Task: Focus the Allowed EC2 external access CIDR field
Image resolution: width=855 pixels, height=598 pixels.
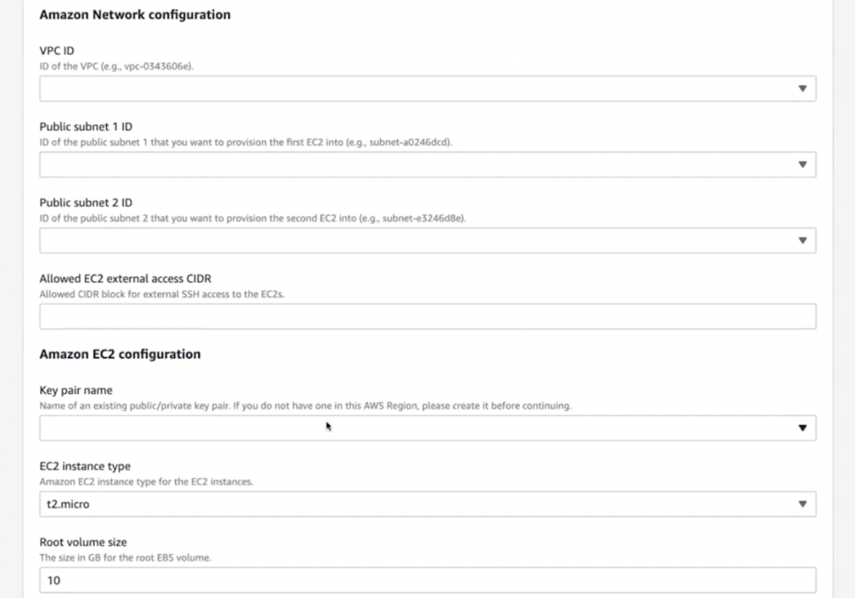Action: [427, 316]
